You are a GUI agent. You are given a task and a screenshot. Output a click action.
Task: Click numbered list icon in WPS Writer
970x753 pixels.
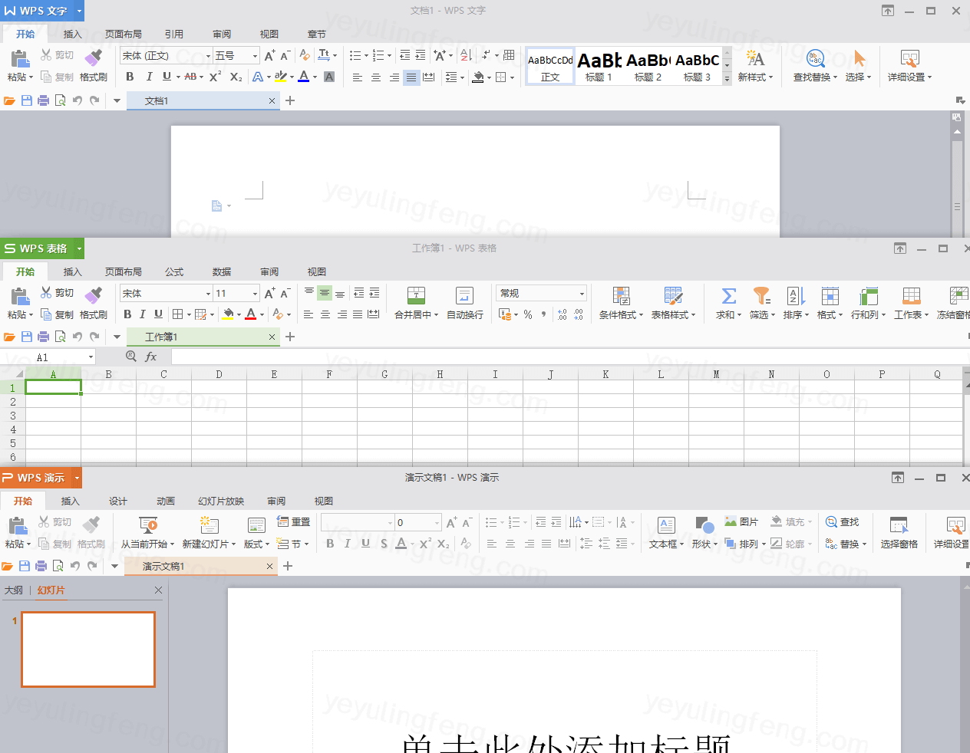pos(378,55)
